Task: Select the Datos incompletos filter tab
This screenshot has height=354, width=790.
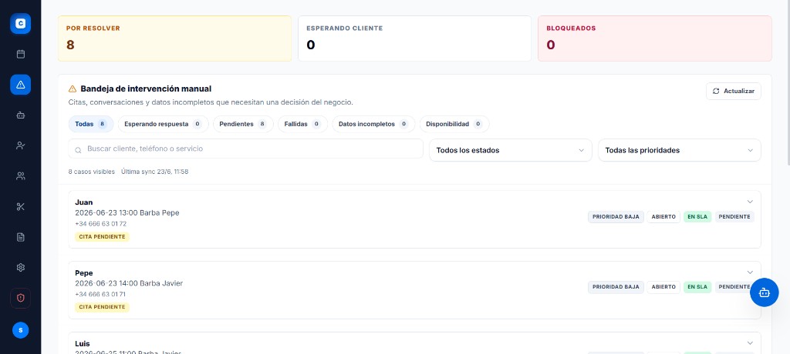Action: (373, 124)
